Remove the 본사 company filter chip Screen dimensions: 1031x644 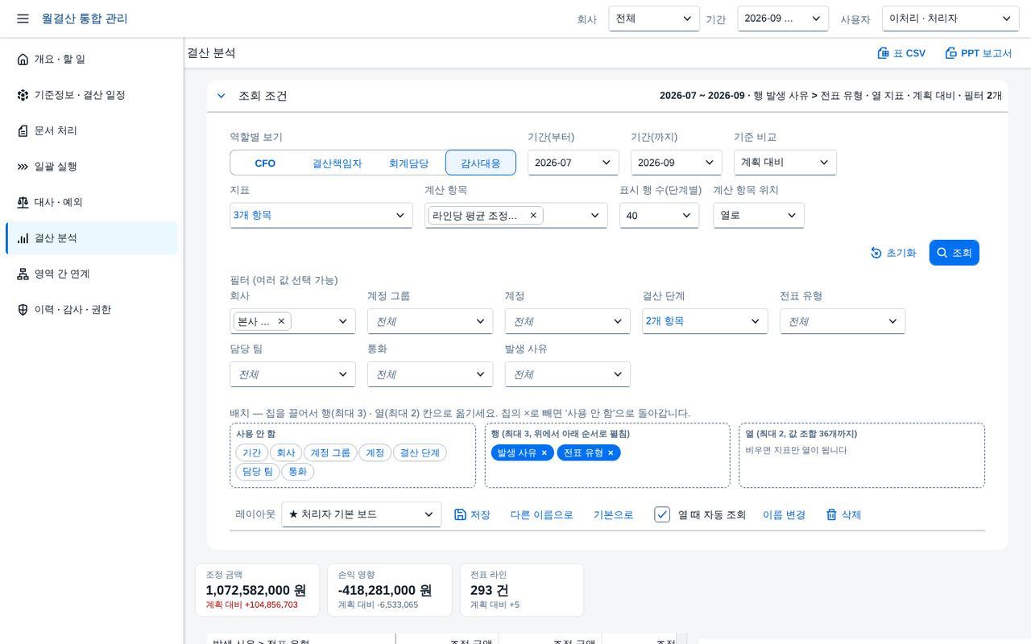coord(281,321)
